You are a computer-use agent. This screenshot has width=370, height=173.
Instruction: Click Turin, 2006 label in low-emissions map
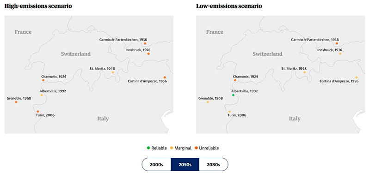click(x=237, y=115)
